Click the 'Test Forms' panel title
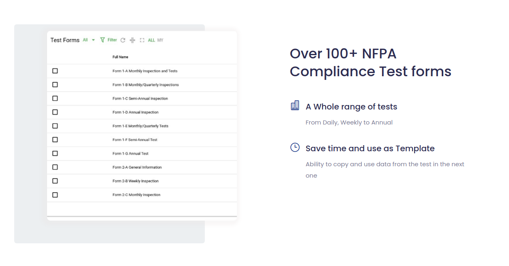Viewport: 509px width, 266px height. [x=65, y=40]
